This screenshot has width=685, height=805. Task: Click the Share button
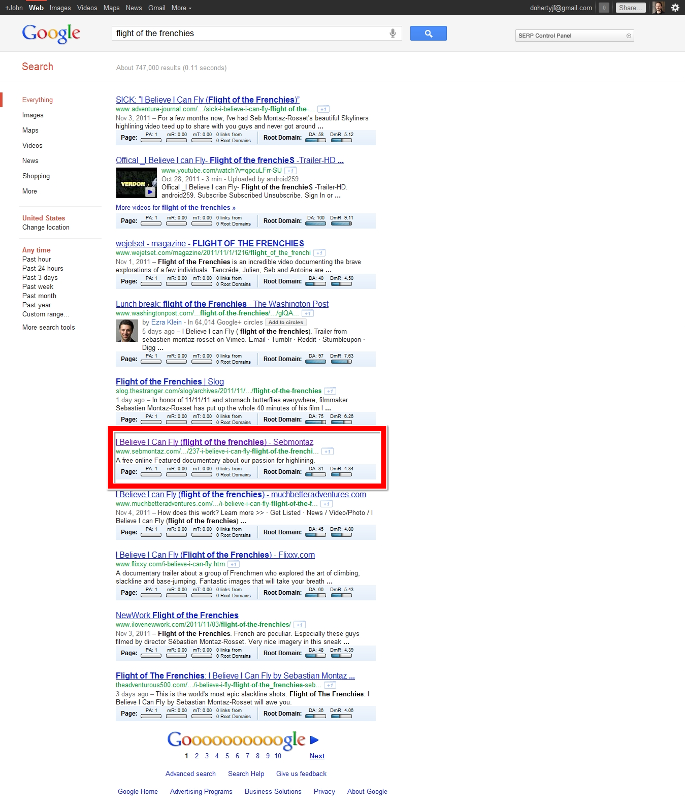tap(630, 8)
